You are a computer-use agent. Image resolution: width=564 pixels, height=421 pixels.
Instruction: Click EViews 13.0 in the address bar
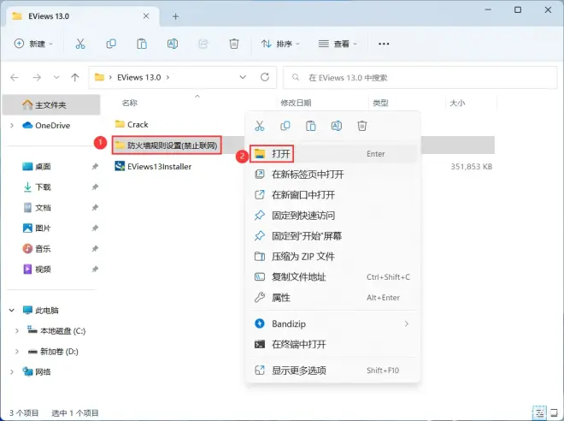tap(138, 77)
